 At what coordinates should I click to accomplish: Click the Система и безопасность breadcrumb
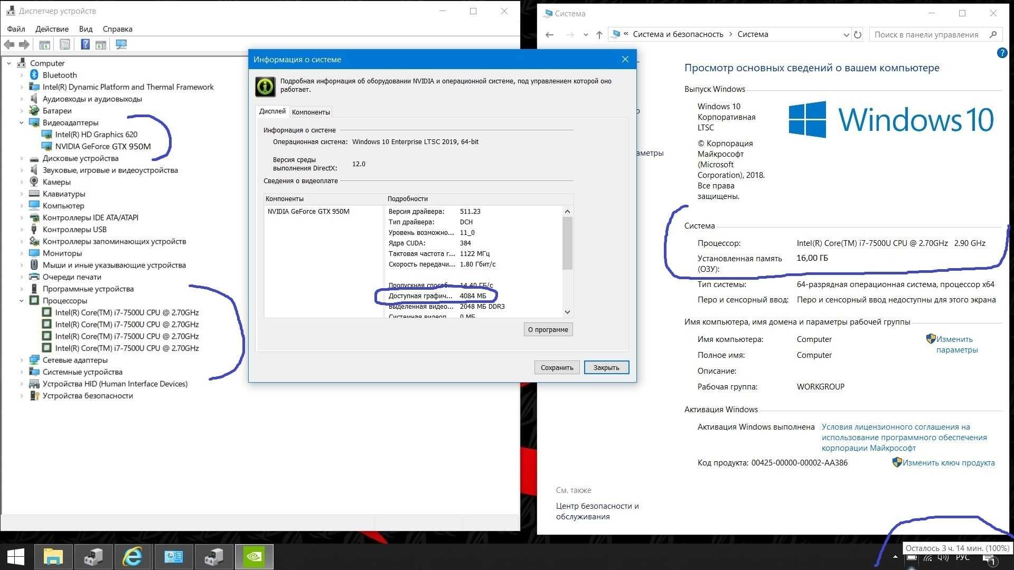tap(678, 34)
